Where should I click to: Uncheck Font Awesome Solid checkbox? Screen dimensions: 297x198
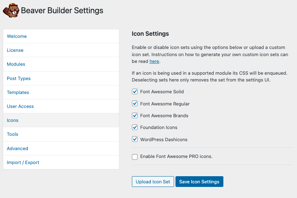[x=135, y=92]
